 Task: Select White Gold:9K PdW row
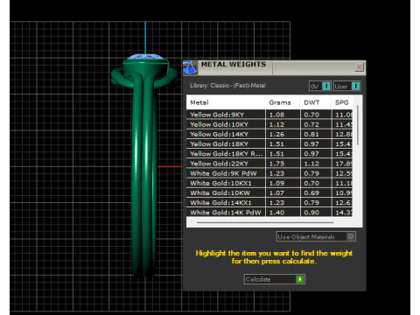point(269,173)
